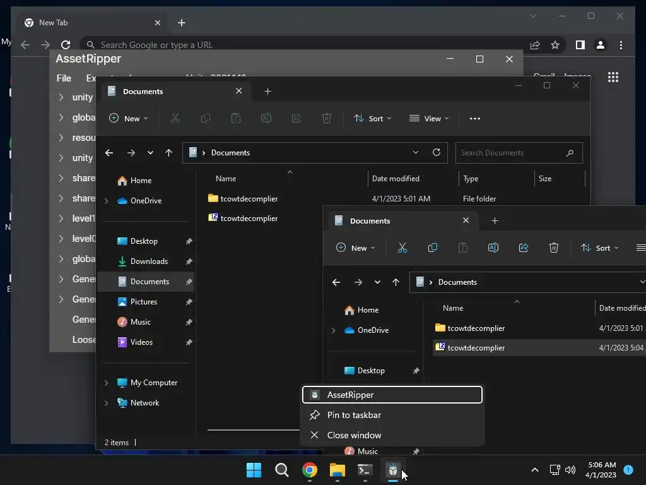Screen dimensions: 646x485
Task: Go up one folder in back Explorer window
Action: click(x=169, y=153)
